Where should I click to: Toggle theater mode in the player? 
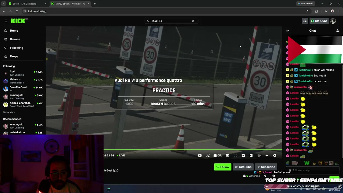(x=228, y=155)
